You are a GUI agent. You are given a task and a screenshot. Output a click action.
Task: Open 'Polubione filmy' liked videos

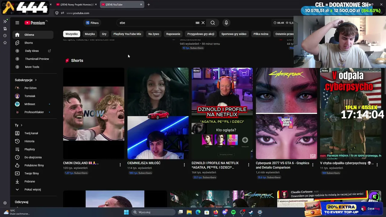coord(33,165)
